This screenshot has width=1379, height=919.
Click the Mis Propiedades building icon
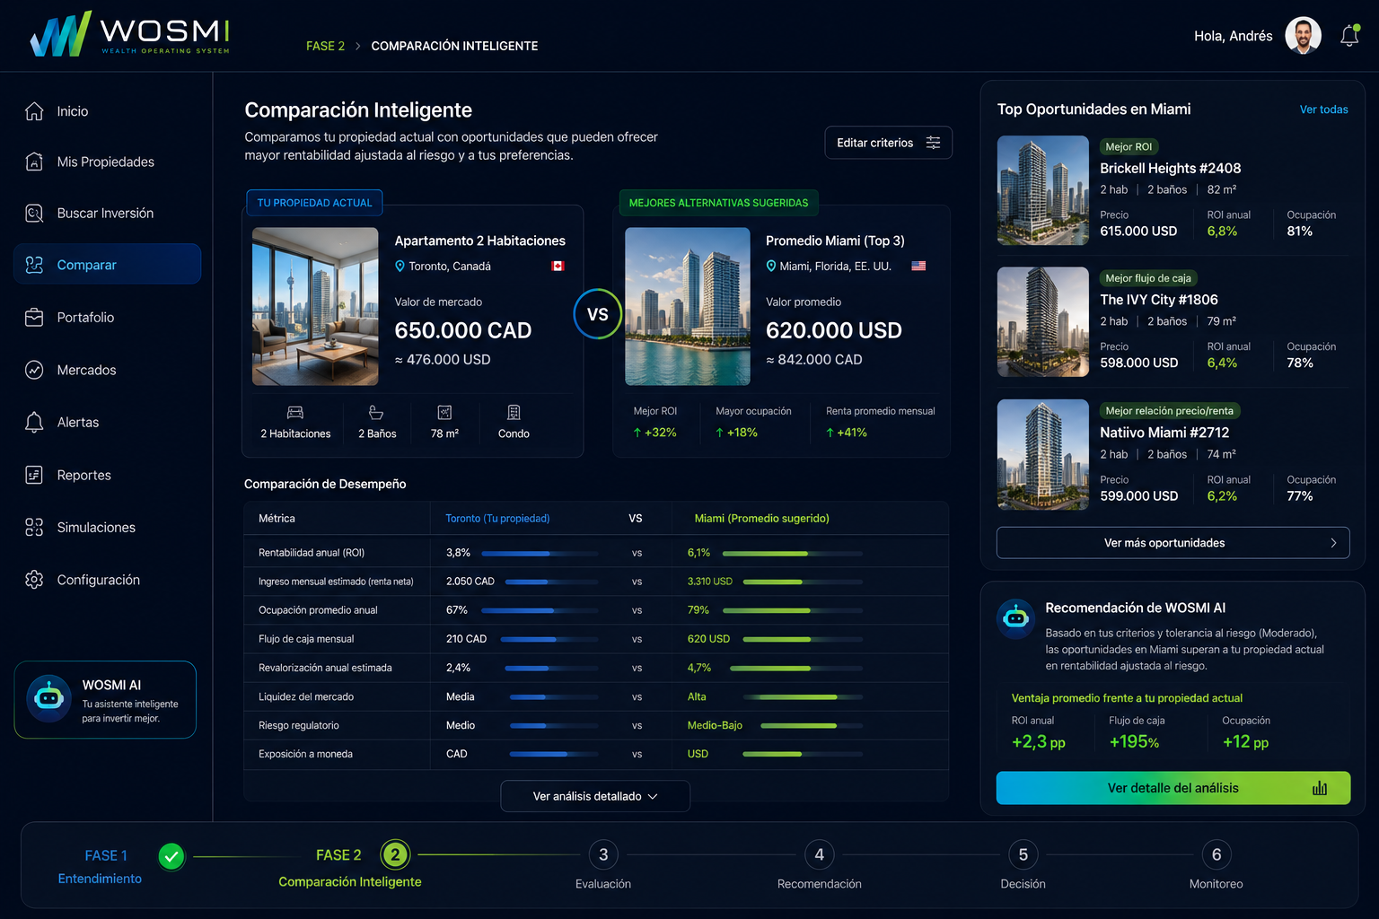click(34, 162)
